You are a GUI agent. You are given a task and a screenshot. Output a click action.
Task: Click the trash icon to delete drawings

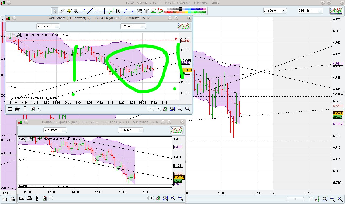point(146,11)
